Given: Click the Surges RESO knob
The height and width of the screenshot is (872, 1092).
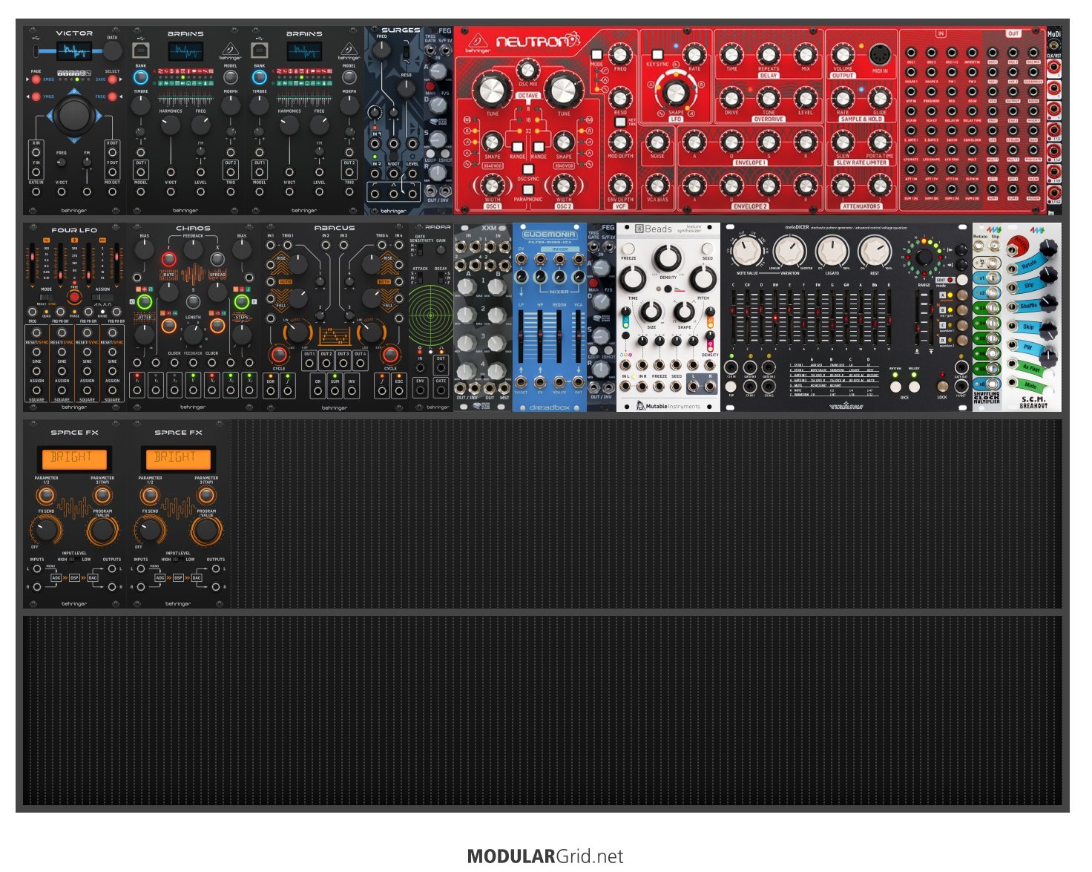Looking at the screenshot, I should click(406, 89).
